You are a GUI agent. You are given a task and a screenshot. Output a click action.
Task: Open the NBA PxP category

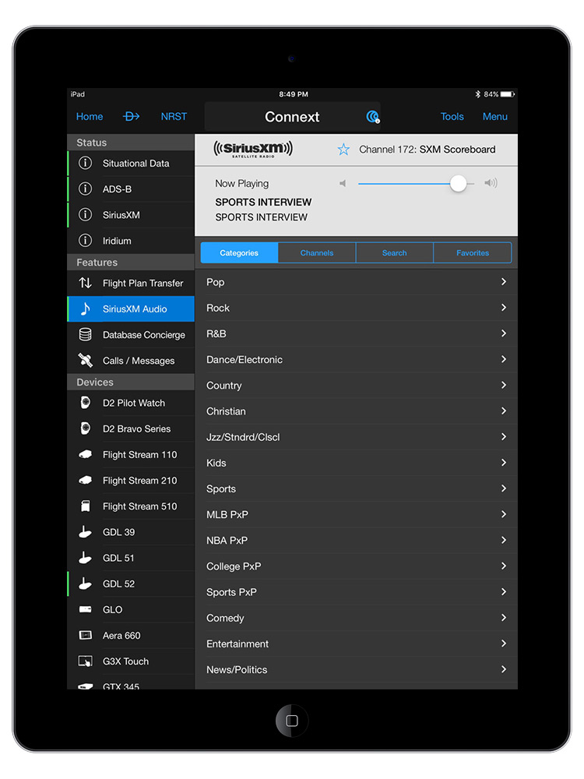[x=356, y=541]
